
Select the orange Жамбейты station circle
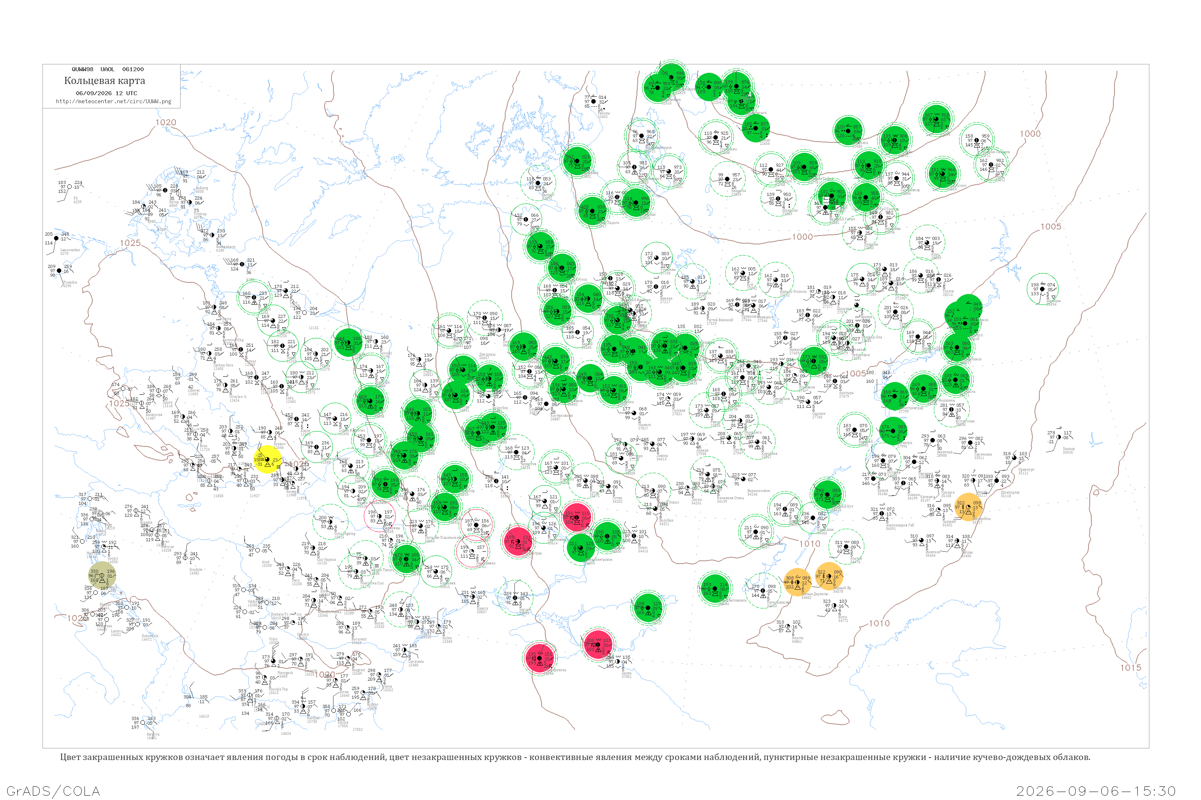tap(968, 507)
